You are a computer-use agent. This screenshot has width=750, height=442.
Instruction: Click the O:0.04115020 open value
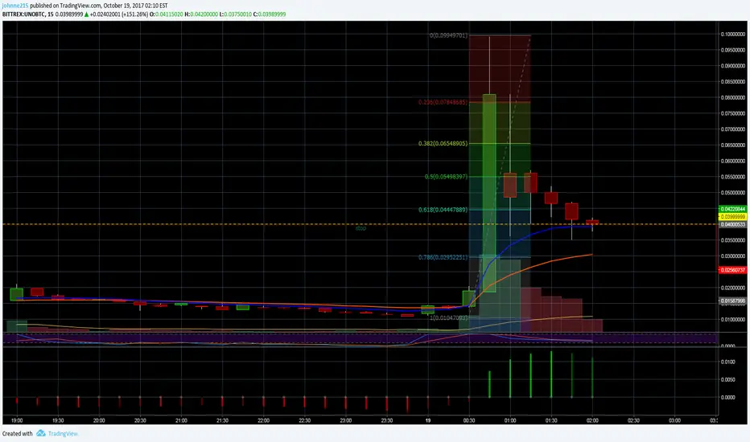pyautogui.click(x=166, y=14)
